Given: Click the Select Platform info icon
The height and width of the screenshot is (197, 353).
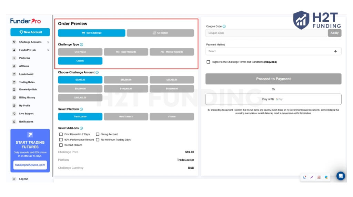Looking at the screenshot, I should point(81,109).
